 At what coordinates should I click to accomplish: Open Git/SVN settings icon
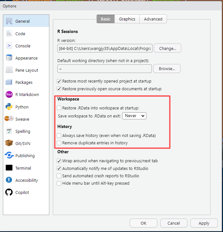coord(9,143)
